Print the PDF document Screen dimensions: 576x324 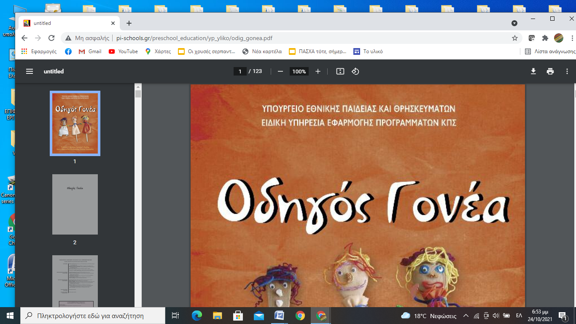pyautogui.click(x=550, y=71)
